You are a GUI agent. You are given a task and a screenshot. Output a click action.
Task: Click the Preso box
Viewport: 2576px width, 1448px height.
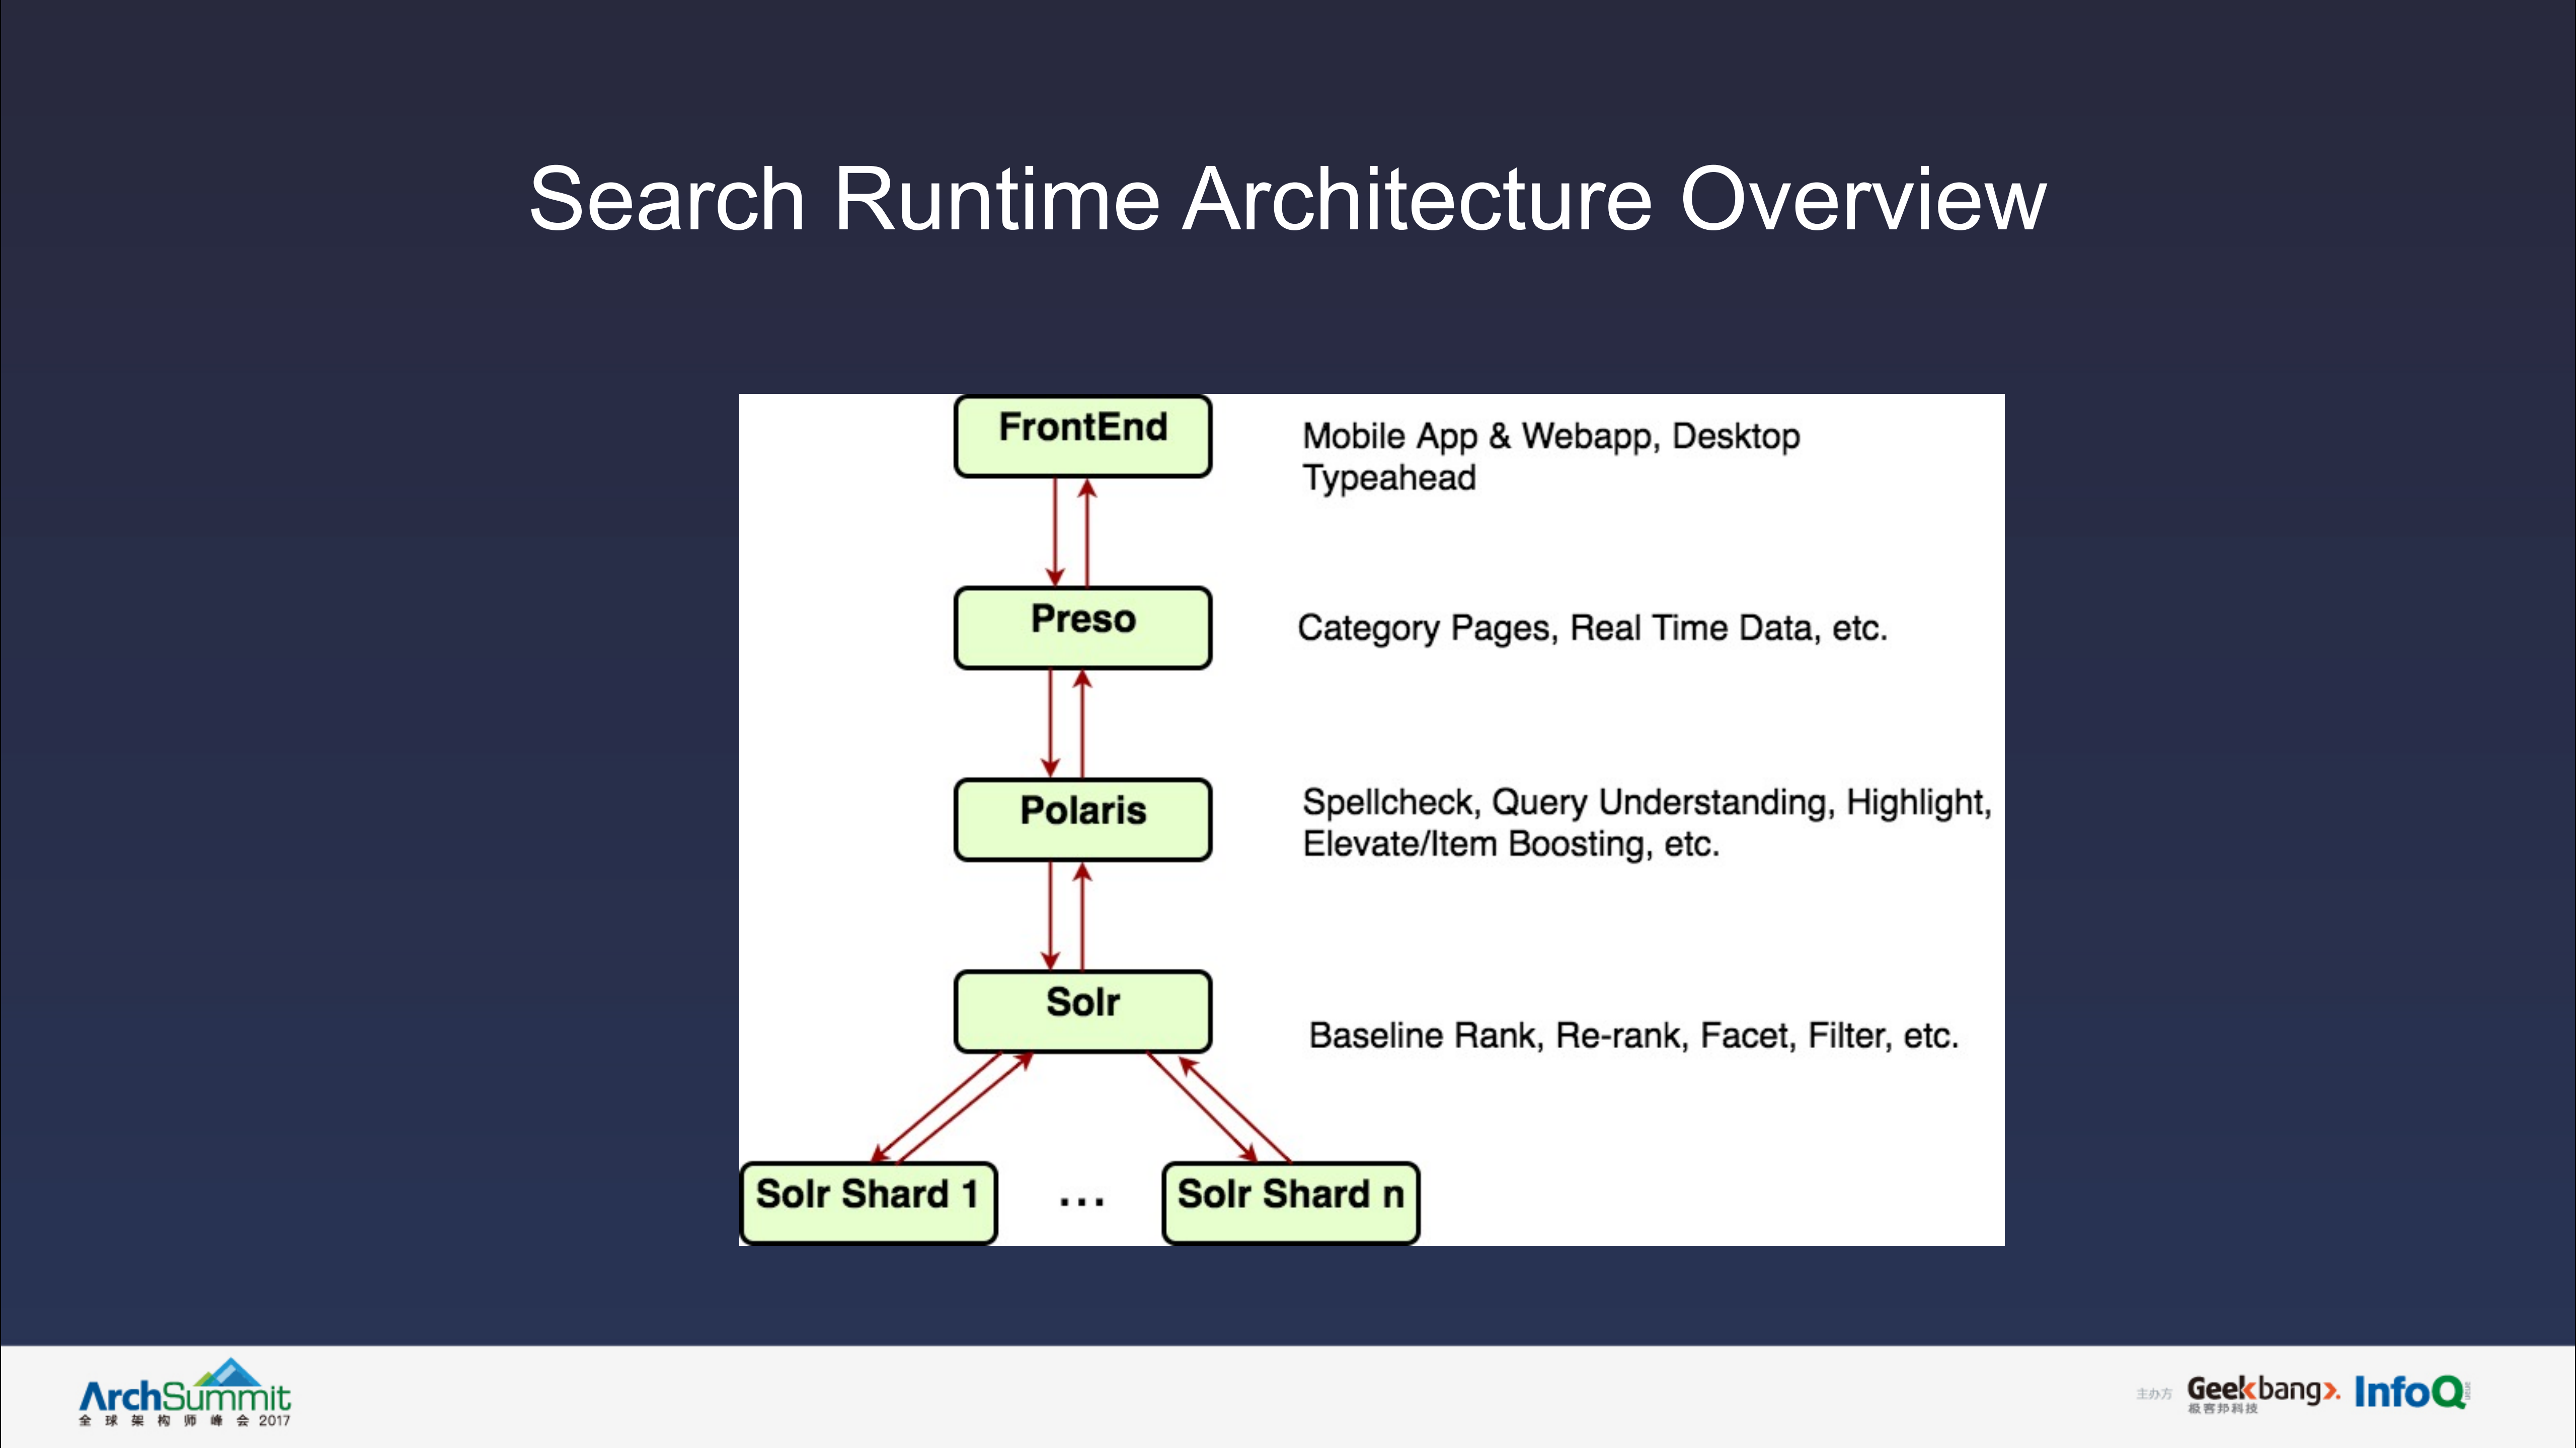pos(1083,627)
